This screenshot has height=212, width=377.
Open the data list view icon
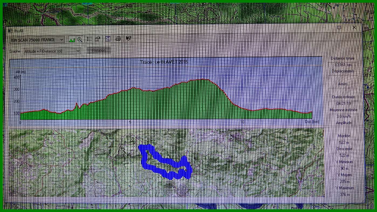pyautogui.click(x=90, y=39)
